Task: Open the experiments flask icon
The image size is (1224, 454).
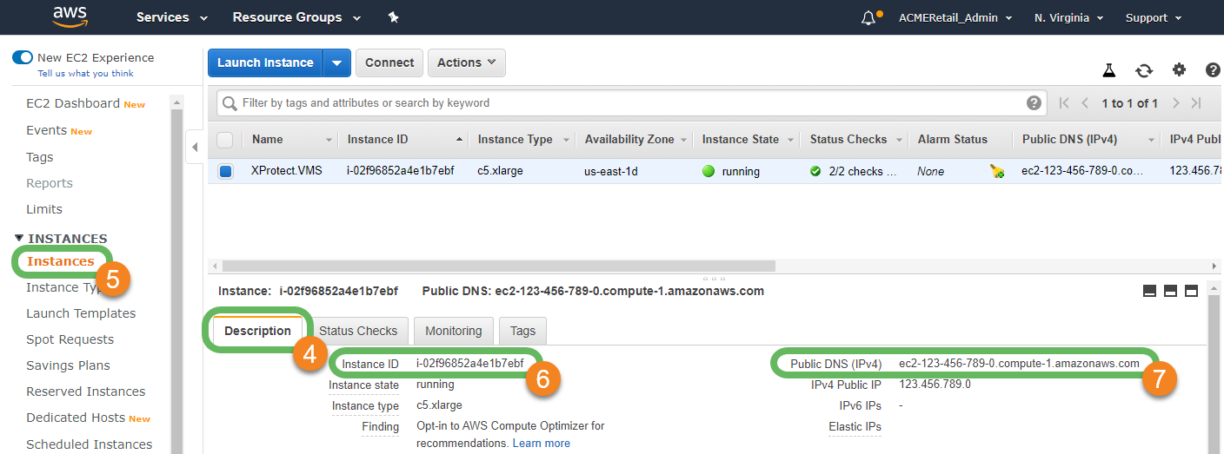Action: pyautogui.click(x=1108, y=70)
